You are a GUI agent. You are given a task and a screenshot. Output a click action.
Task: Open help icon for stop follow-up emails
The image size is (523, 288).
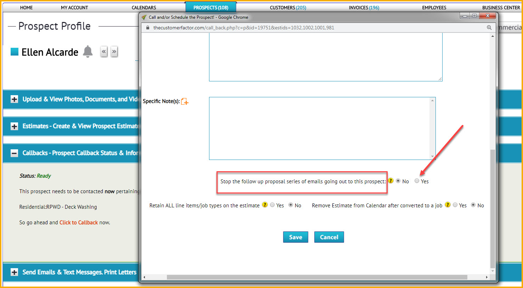click(390, 180)
